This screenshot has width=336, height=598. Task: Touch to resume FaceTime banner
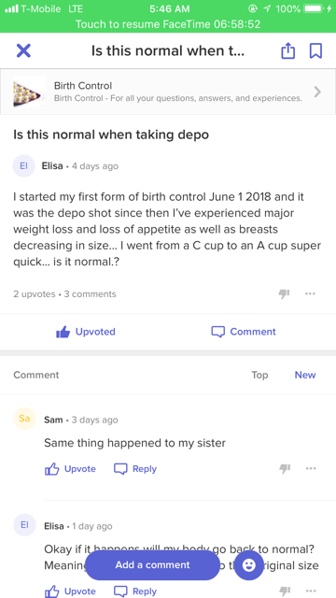tap(168, 24)
